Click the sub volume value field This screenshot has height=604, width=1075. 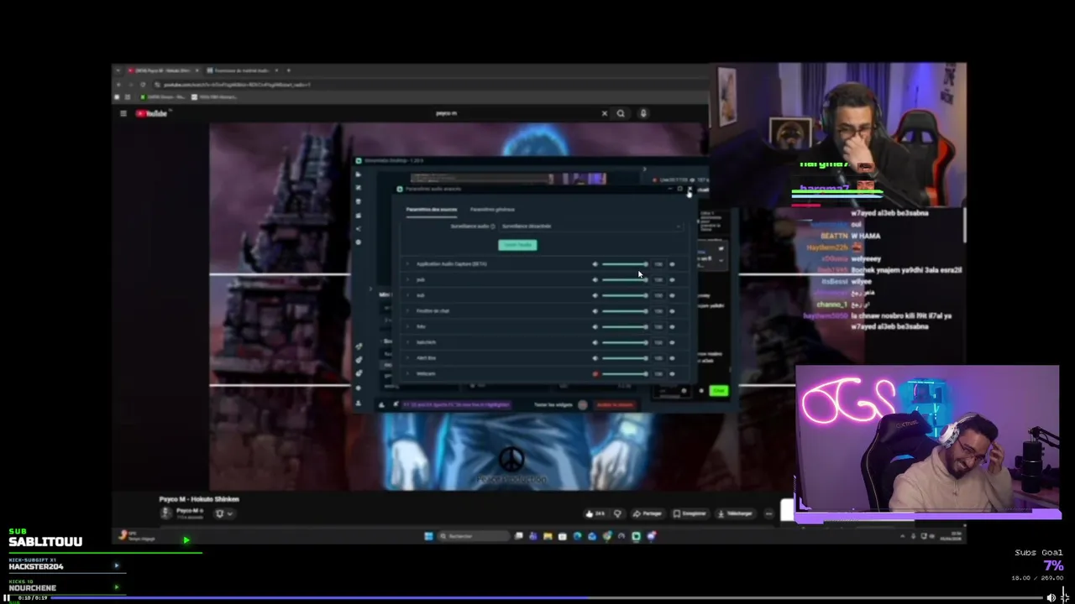[658, 295]
